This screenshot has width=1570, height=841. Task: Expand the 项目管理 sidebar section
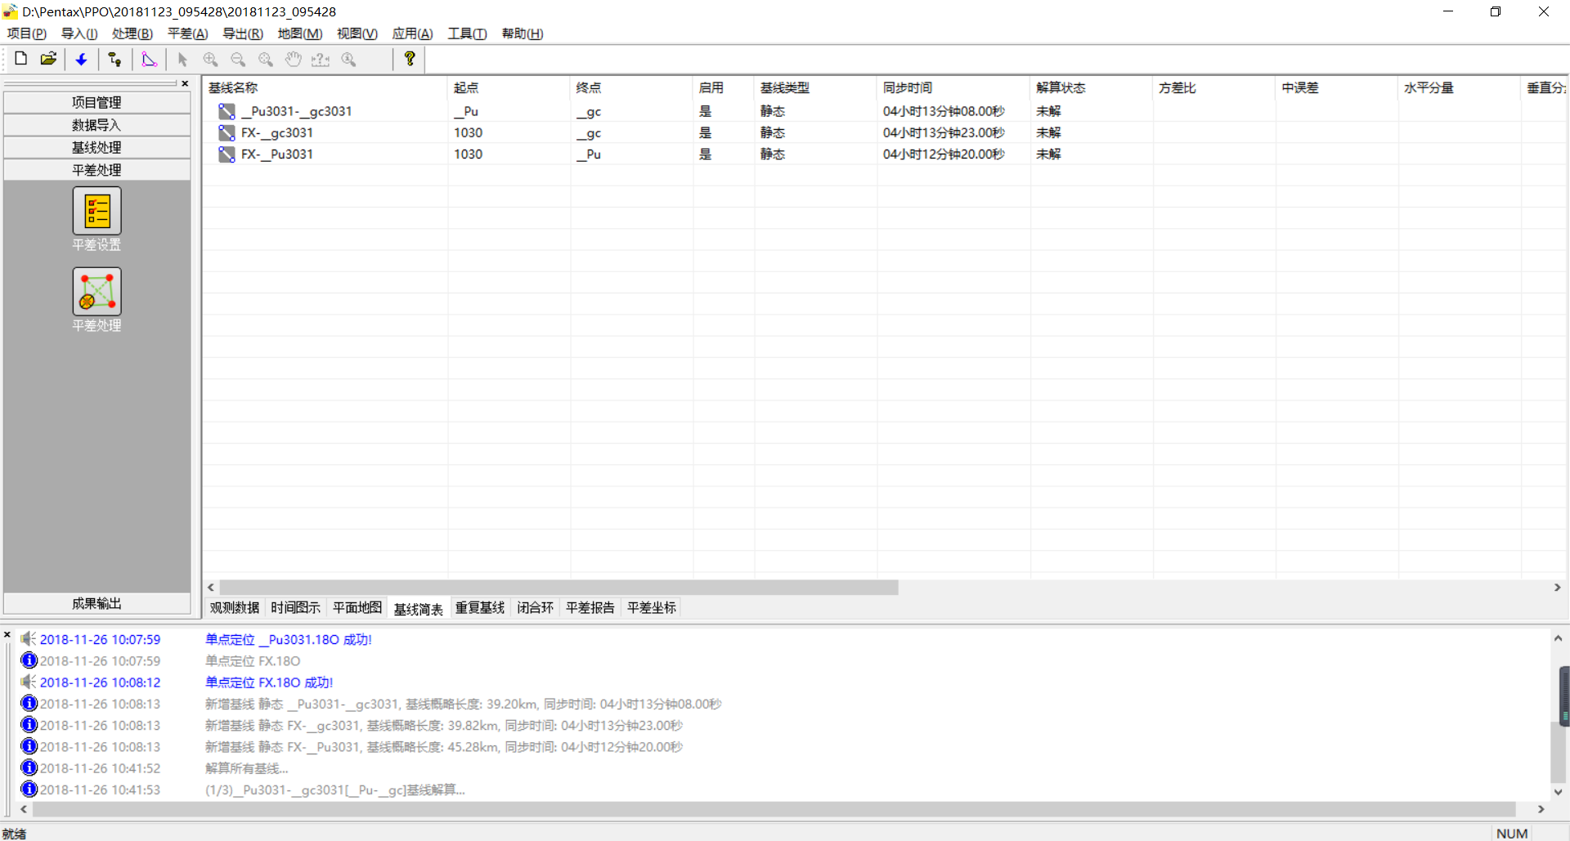[x=96, y=102]
